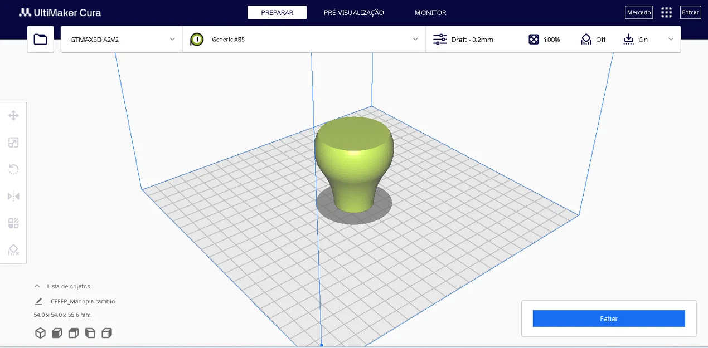Viewport: 708px width, 348px height.
Task: Open the Mercado marketplace button
Action: pos(639,12)
